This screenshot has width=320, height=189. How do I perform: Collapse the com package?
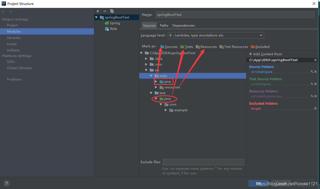point(161,104)
